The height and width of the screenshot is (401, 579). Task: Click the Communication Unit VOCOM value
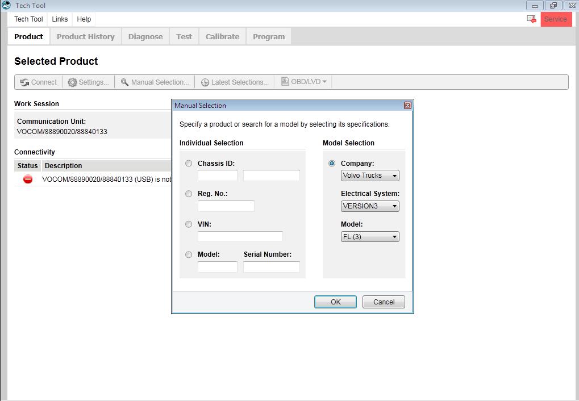(62, 131)
